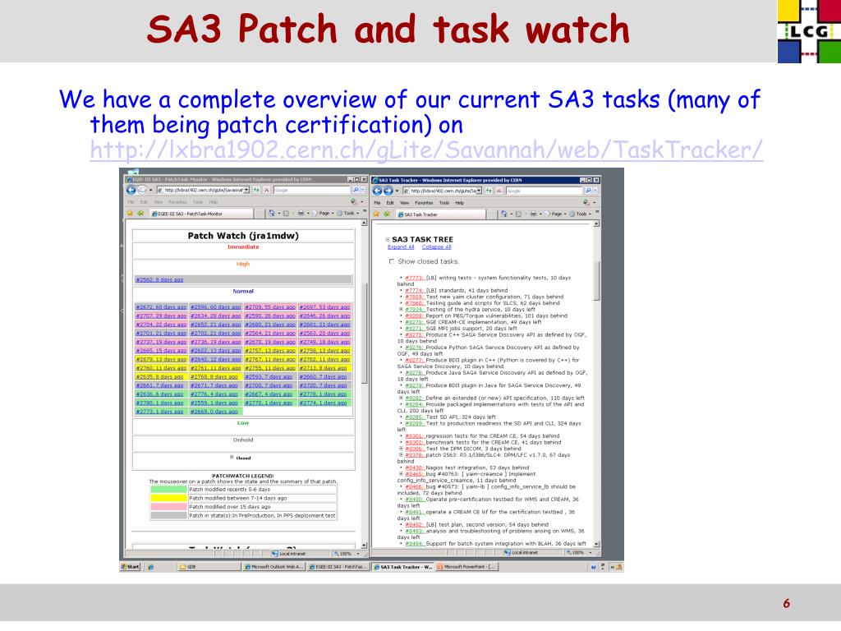Image resolution: width=841 pixels, height=631 pixels.
Task: Expand task #7934 hydra service node
Action: [401, 310]
